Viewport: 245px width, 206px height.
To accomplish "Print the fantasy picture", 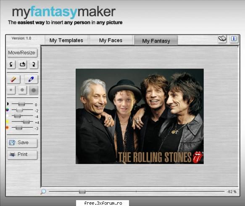I will (x=22, y=154).
